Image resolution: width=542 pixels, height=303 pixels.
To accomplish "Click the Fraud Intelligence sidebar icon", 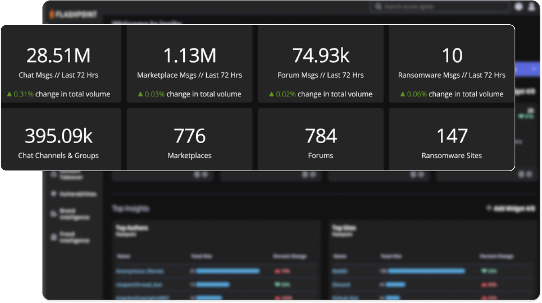I will coord(54,237).
